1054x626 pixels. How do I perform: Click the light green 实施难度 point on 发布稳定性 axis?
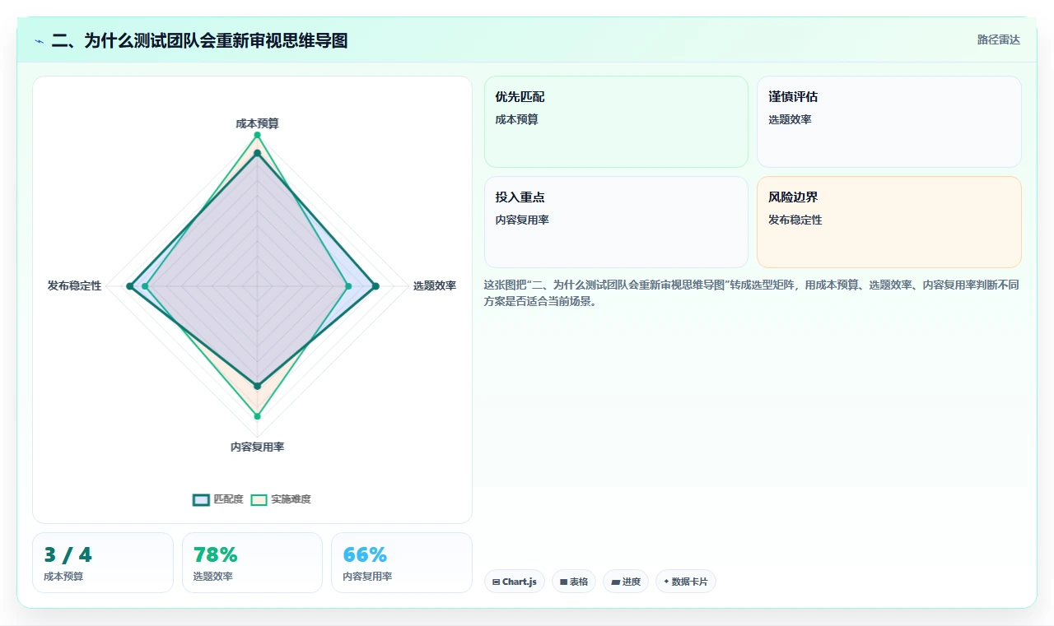(x=146, y=286)
